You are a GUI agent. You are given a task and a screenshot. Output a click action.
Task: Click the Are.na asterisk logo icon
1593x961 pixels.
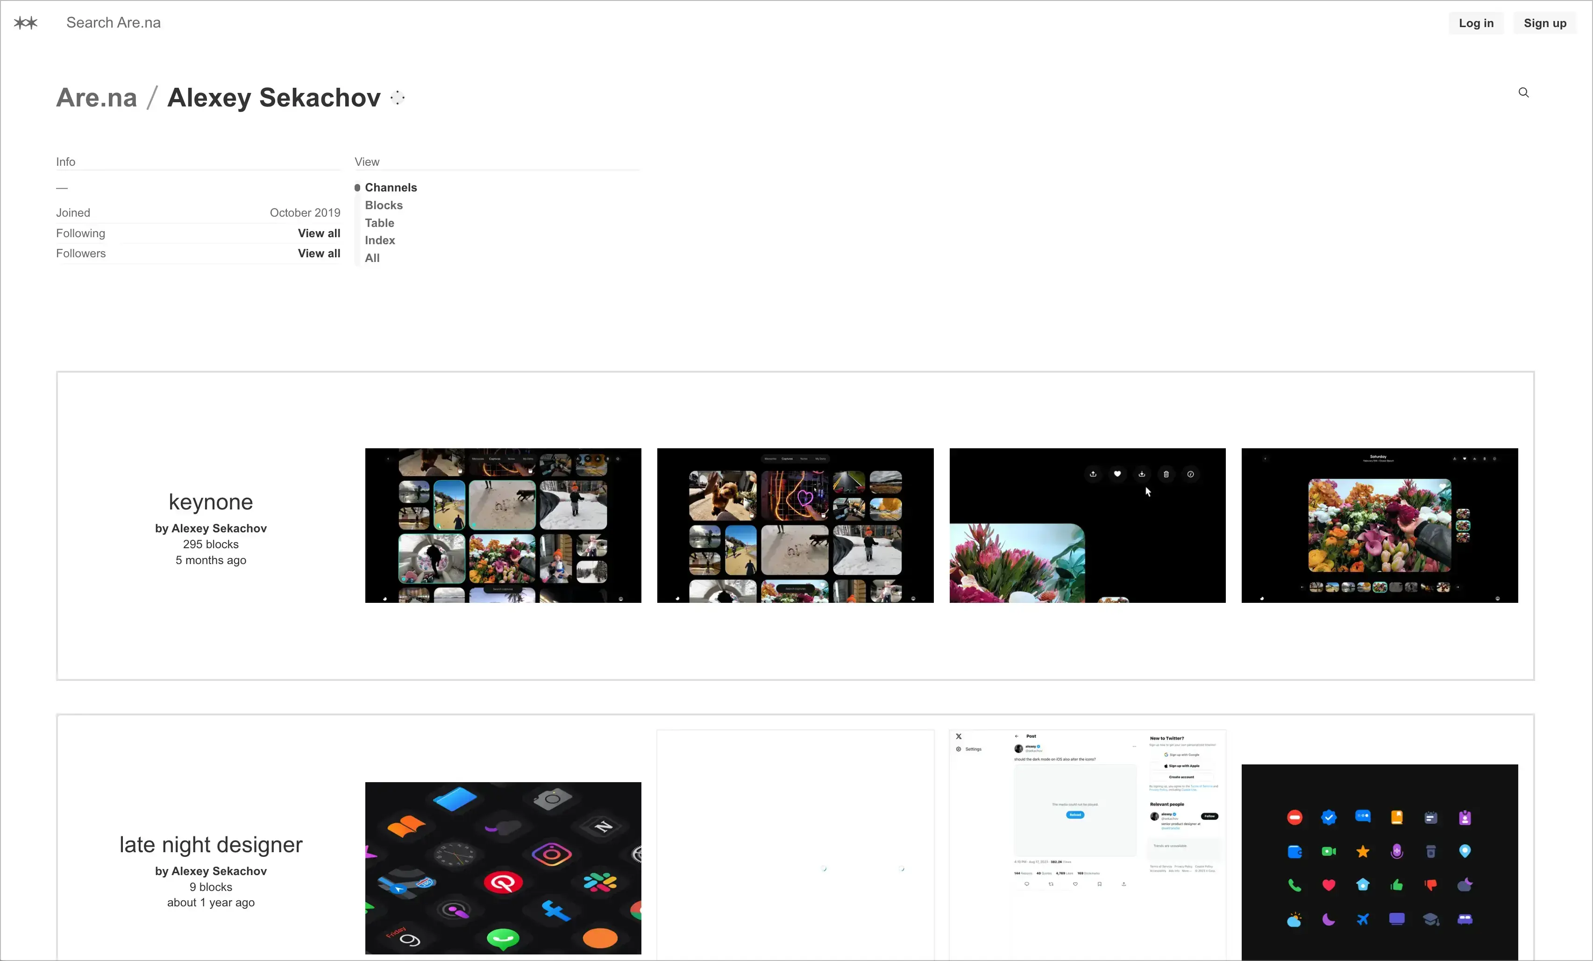point(26,23)
